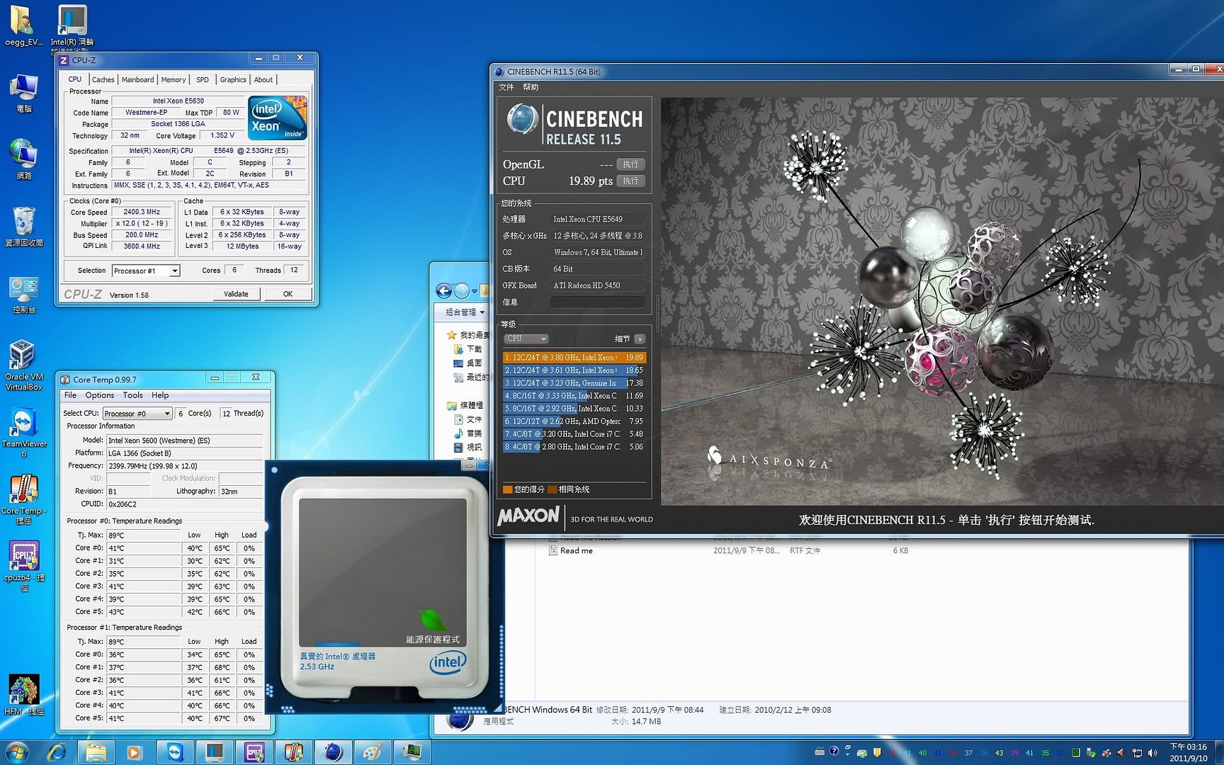Open the File menu in Core Temp
Viewport: 1224px width, 765px height.
70,395
